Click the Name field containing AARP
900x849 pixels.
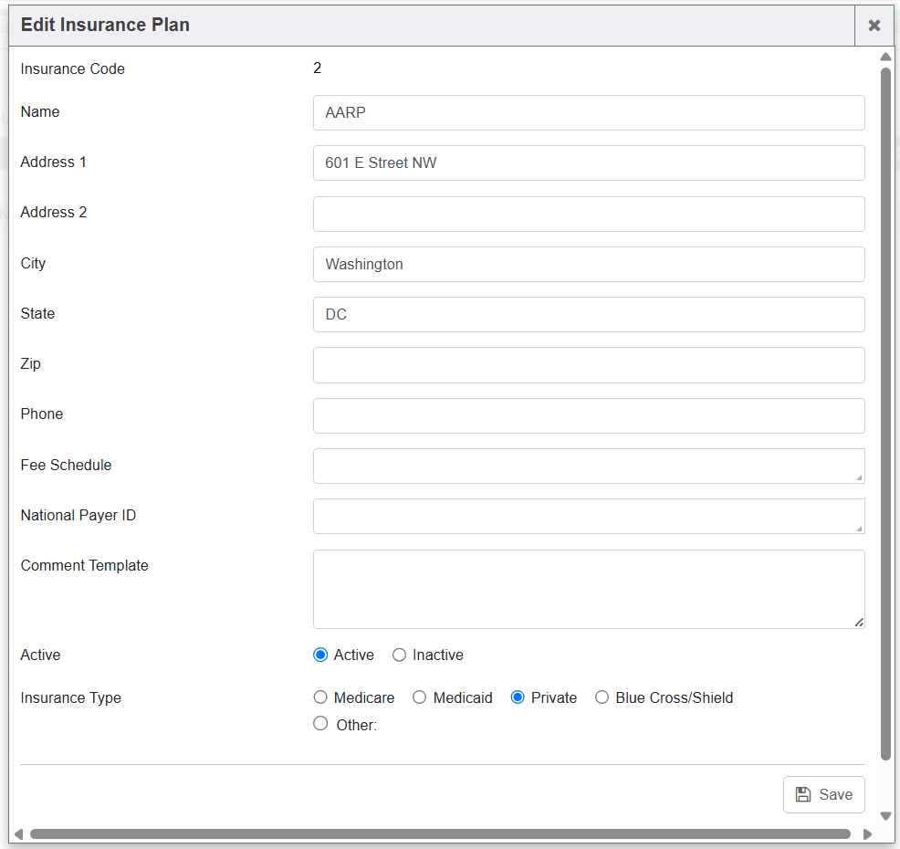(x=589, y=113)
